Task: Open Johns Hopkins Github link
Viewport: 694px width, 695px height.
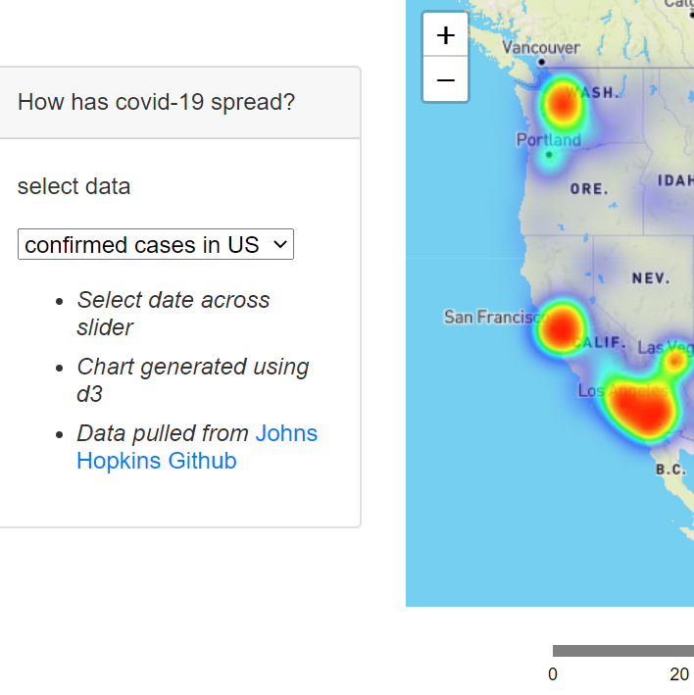Action: (x=197, y=447)
